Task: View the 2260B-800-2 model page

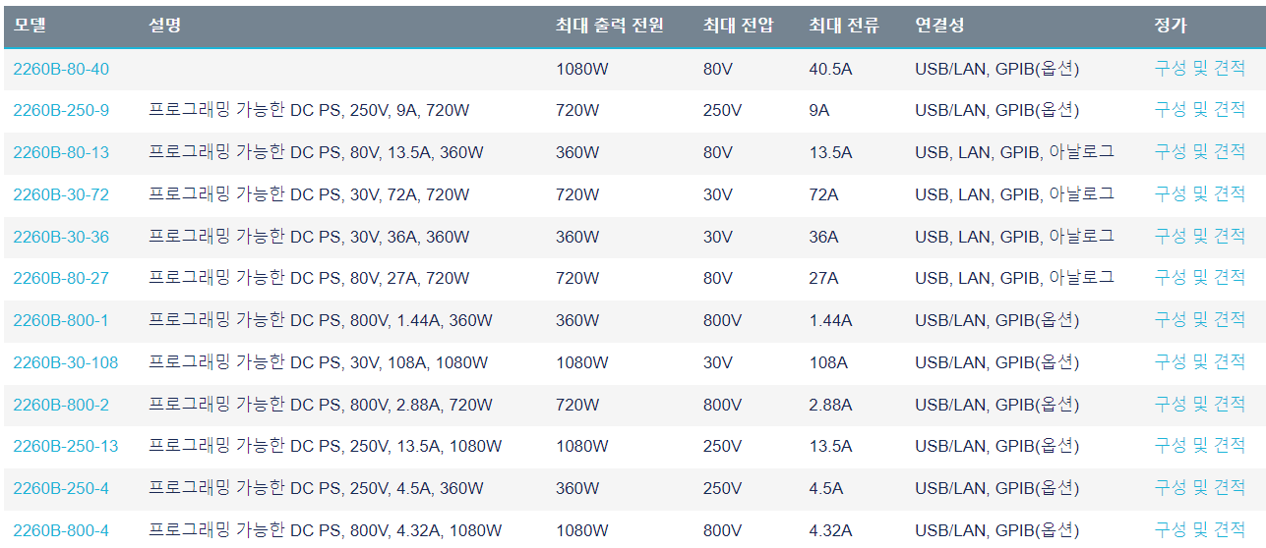Action: 61,405
